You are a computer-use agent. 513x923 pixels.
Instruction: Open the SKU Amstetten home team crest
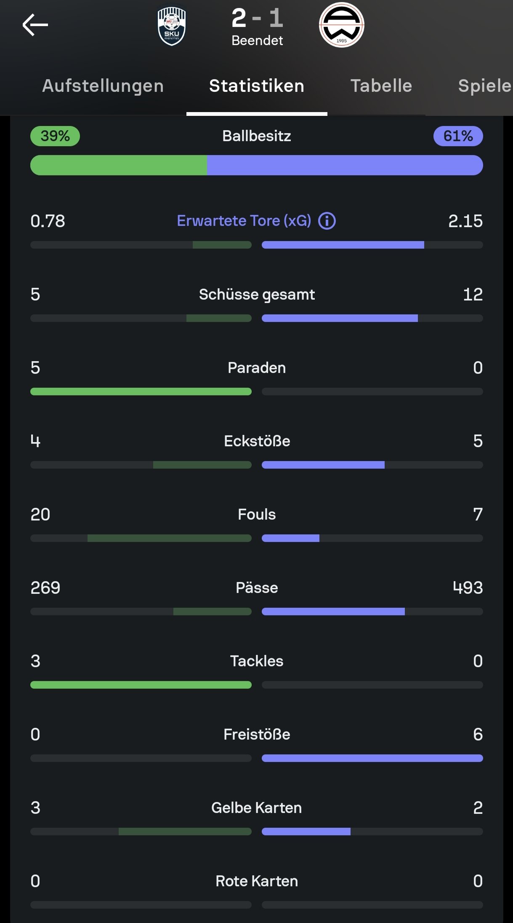(171, 26)
